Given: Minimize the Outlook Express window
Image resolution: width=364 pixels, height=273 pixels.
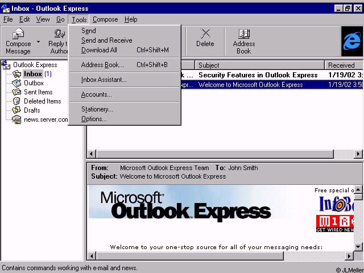Looking at the screenshot, I should pos(338,9).
